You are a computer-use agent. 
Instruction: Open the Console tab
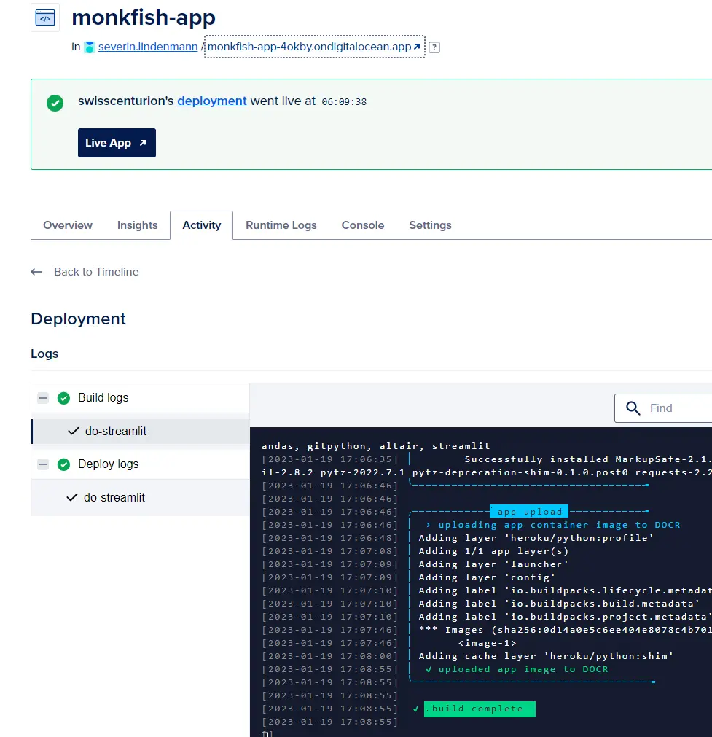click(x=363, y=225)
